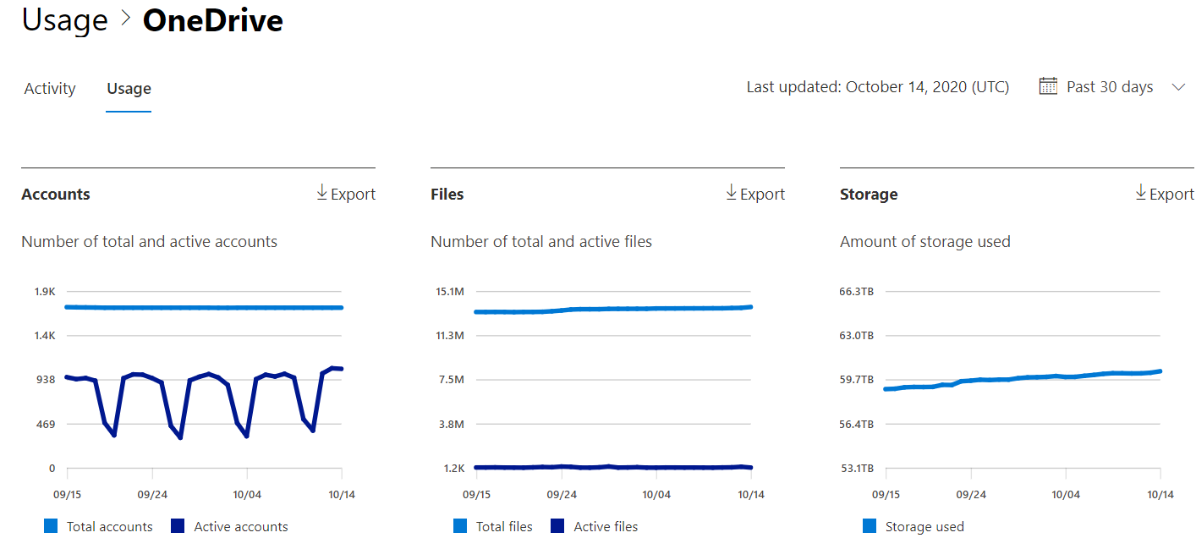
Task: Click the Storage used legend color square
Action: (x=869, y=526)
